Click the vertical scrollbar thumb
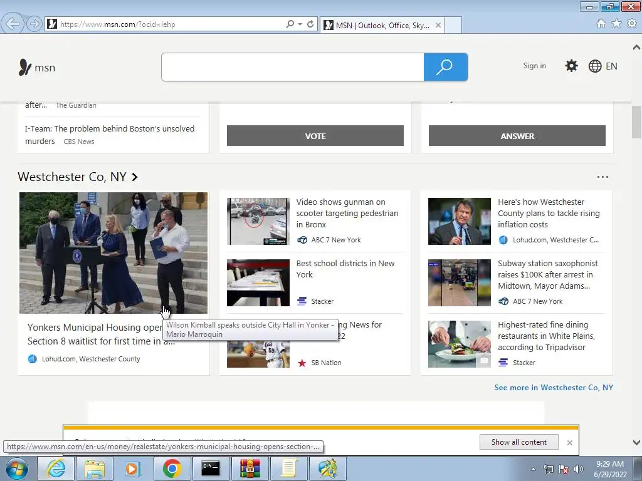The width and height of the screenshot is (642, 481). click(637, 122)
